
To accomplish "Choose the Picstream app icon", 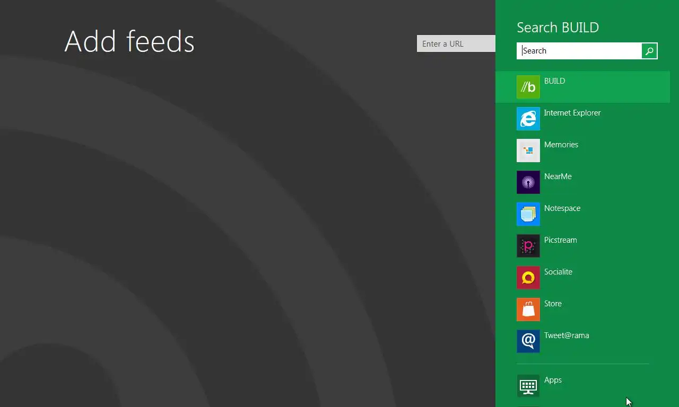I will [x=528, y=246].
